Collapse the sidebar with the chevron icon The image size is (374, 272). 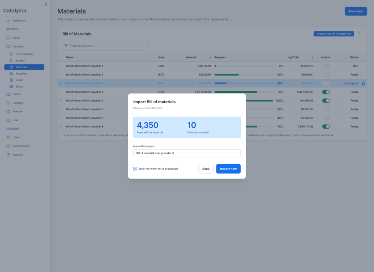(46, 4)
